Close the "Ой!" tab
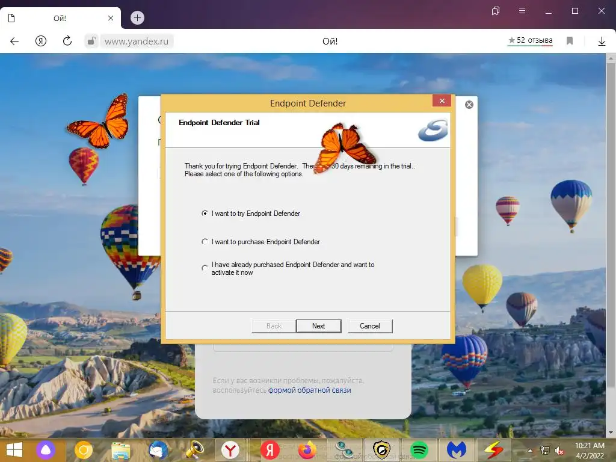Image resolution: width=616 pixels, height=462 pixels. (x=111, y=18)
